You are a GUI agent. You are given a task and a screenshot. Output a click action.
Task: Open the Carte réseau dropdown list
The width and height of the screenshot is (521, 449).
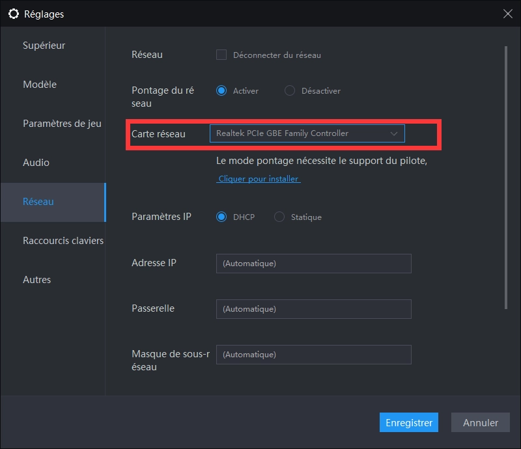point(307,133)
